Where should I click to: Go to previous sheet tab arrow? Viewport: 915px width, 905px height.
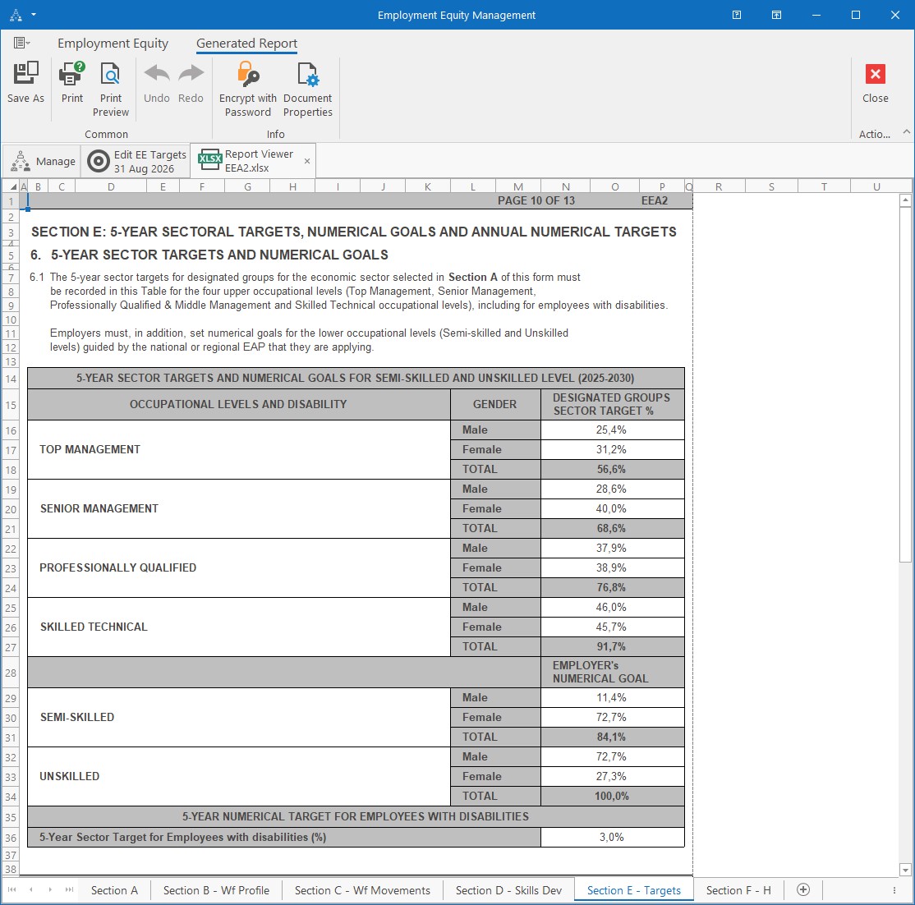(x=31, y=890)
